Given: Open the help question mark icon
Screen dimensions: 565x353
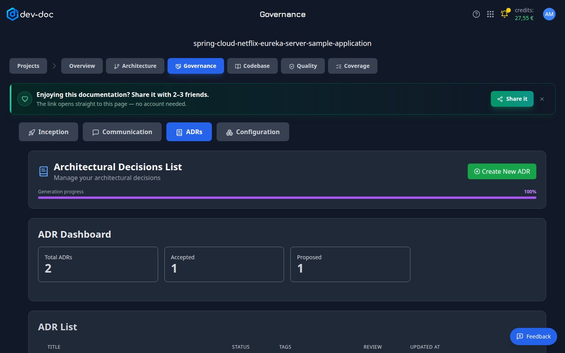Looking at the screenshot, I should pos(476,14).
